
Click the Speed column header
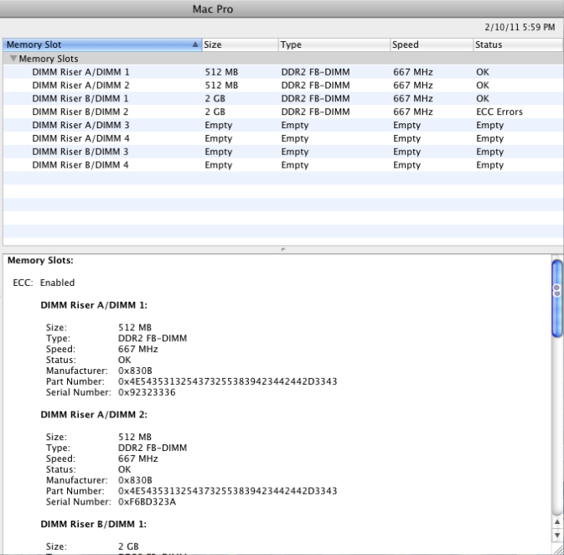point(432,44)
